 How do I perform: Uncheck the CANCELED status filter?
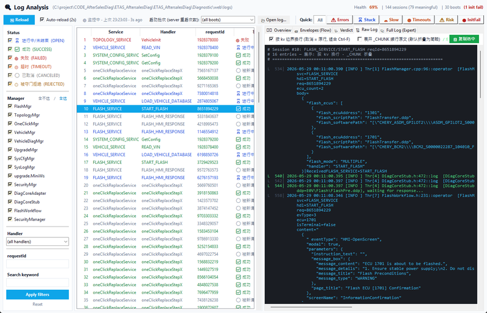click(x=10, y=76)
